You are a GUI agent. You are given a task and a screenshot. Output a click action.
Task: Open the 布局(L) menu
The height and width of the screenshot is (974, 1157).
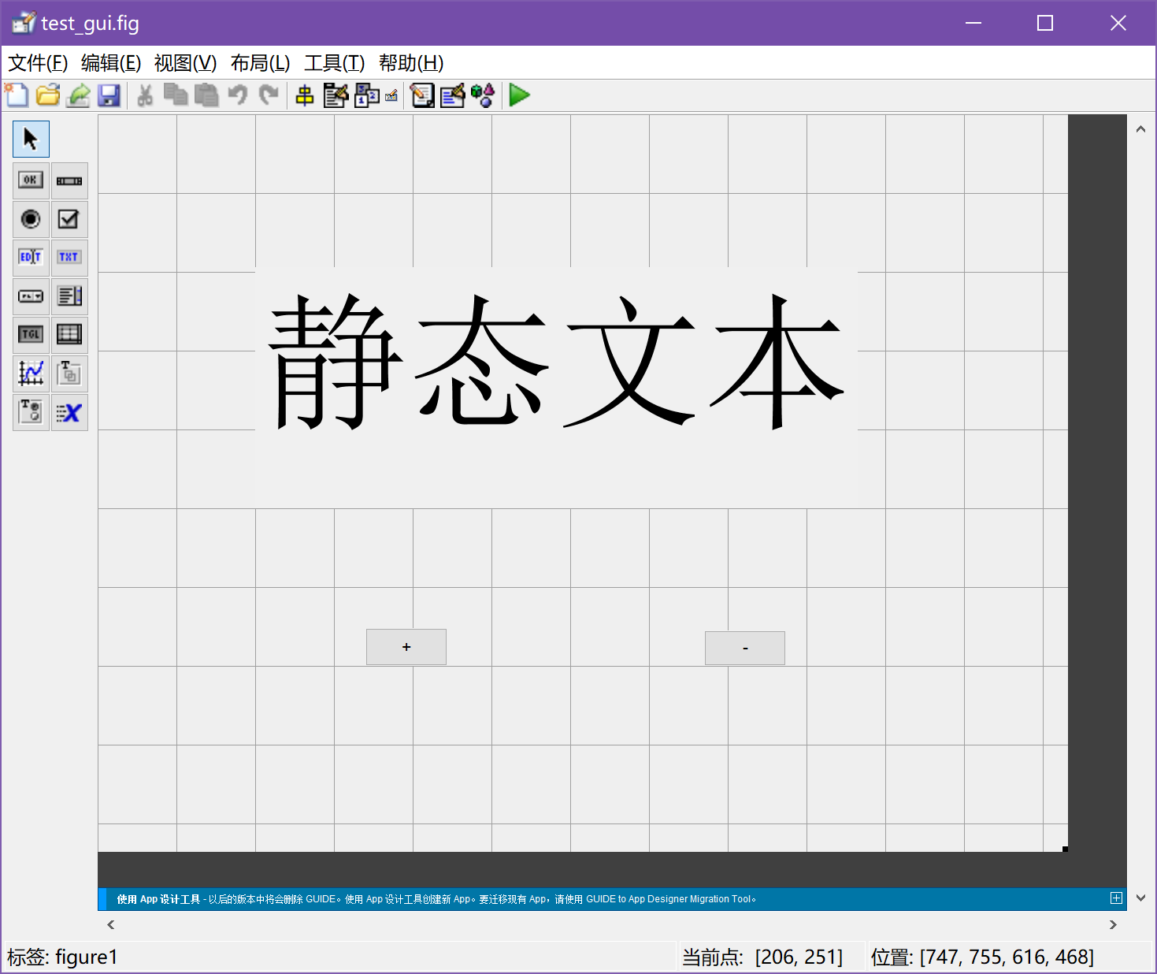point(260,63)
